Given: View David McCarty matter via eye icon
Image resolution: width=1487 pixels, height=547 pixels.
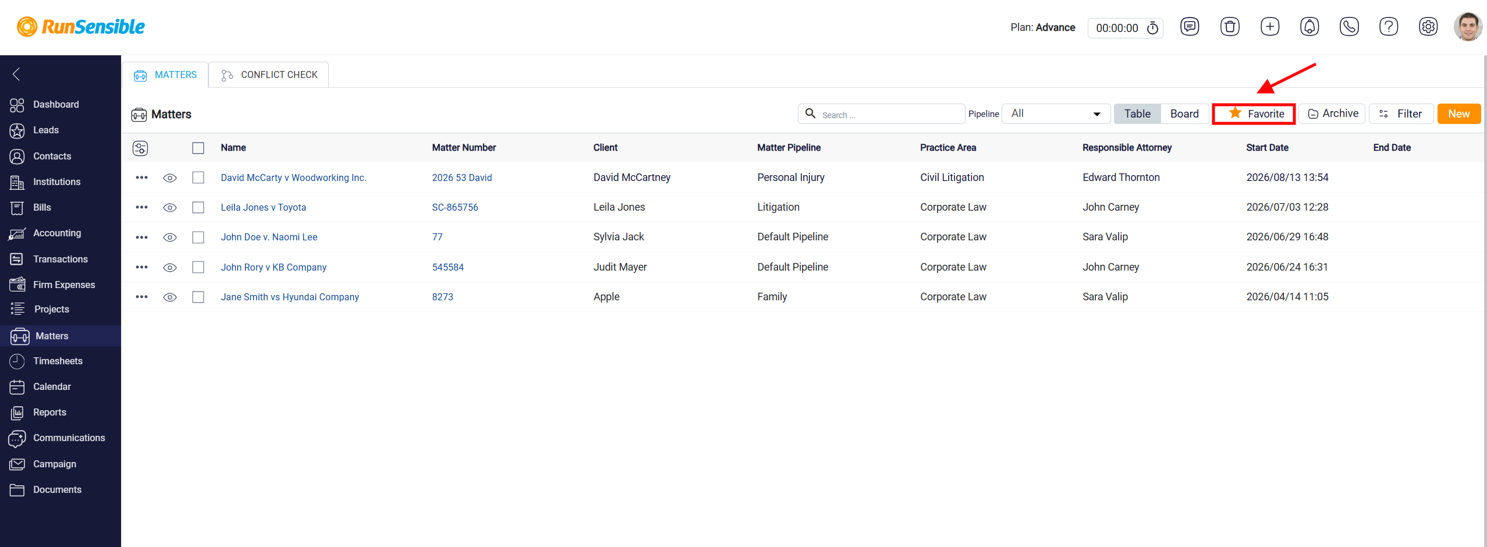Looking at the screenshot, I should pos(170,178).
